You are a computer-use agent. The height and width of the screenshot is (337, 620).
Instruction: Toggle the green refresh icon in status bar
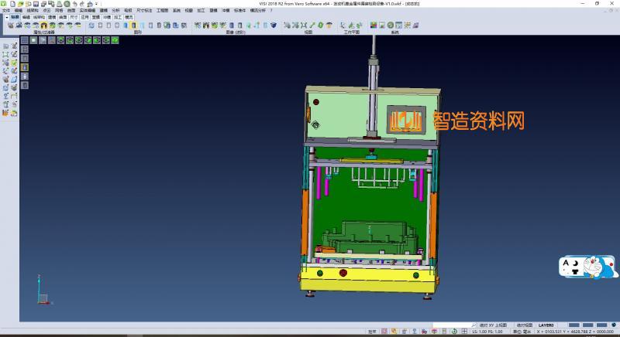pos(455,332)
